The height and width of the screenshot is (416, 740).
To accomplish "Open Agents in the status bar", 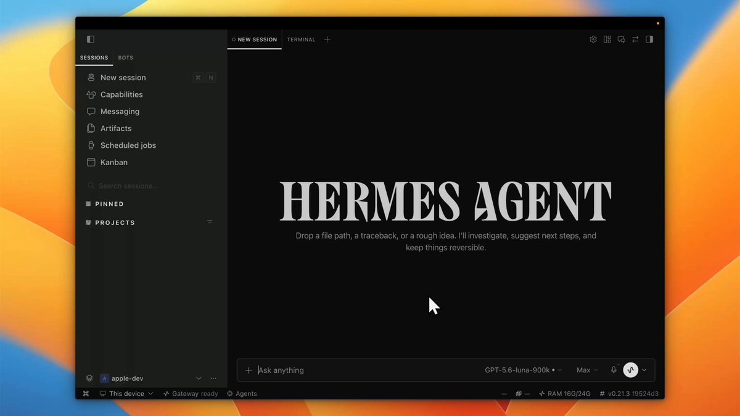I will [242, 394].
